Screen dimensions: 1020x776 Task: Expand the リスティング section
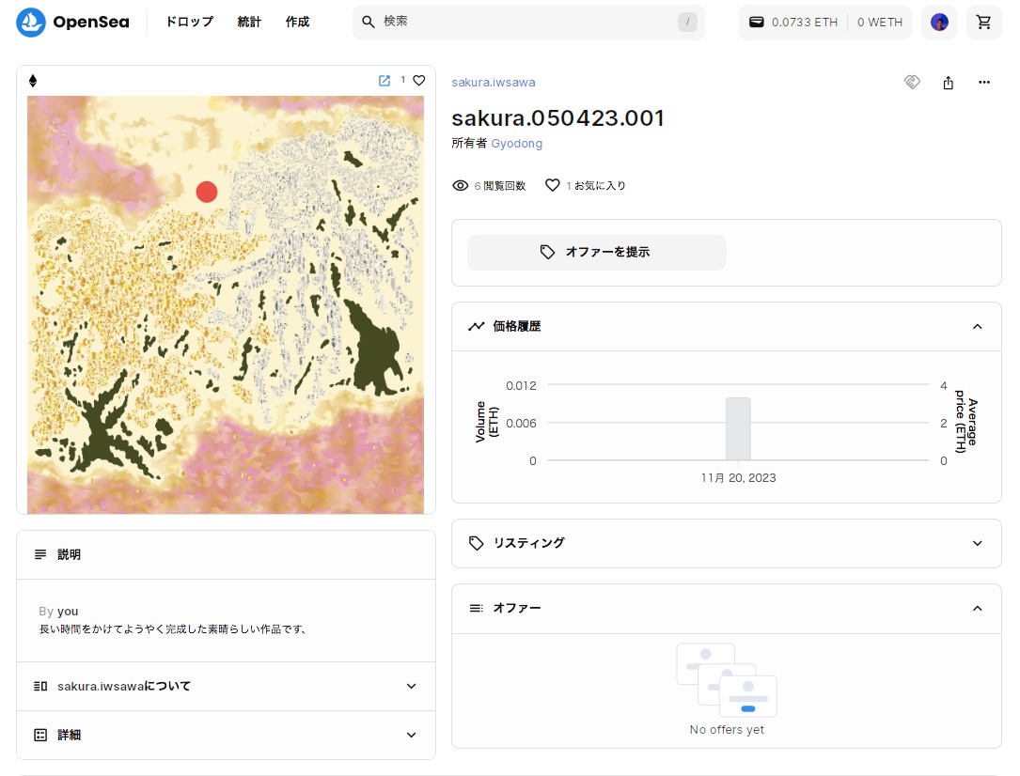click(x=977, y=543)
